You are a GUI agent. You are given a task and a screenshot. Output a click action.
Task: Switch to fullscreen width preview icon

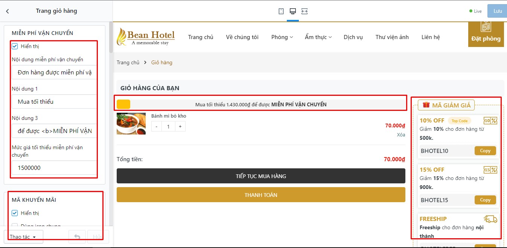click(305, 11)
